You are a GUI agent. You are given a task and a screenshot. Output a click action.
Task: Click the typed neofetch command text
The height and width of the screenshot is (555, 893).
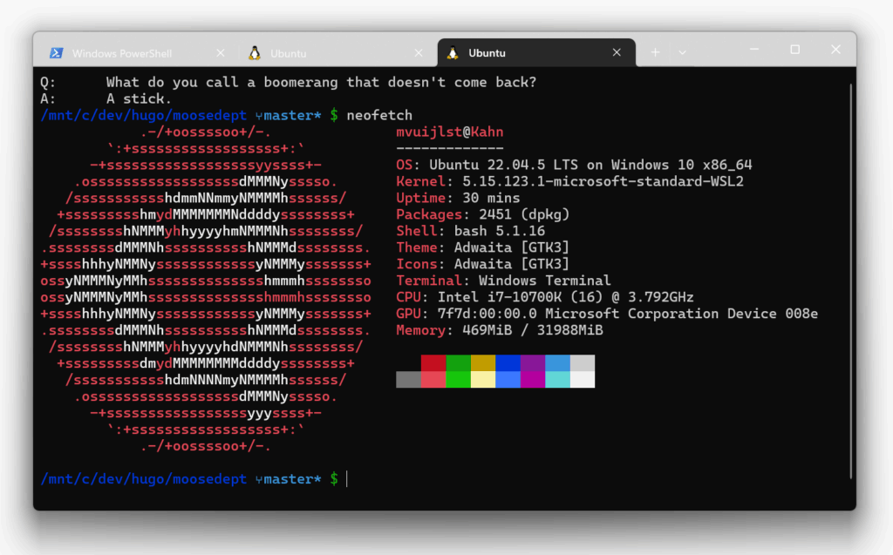tap(379, 115)
